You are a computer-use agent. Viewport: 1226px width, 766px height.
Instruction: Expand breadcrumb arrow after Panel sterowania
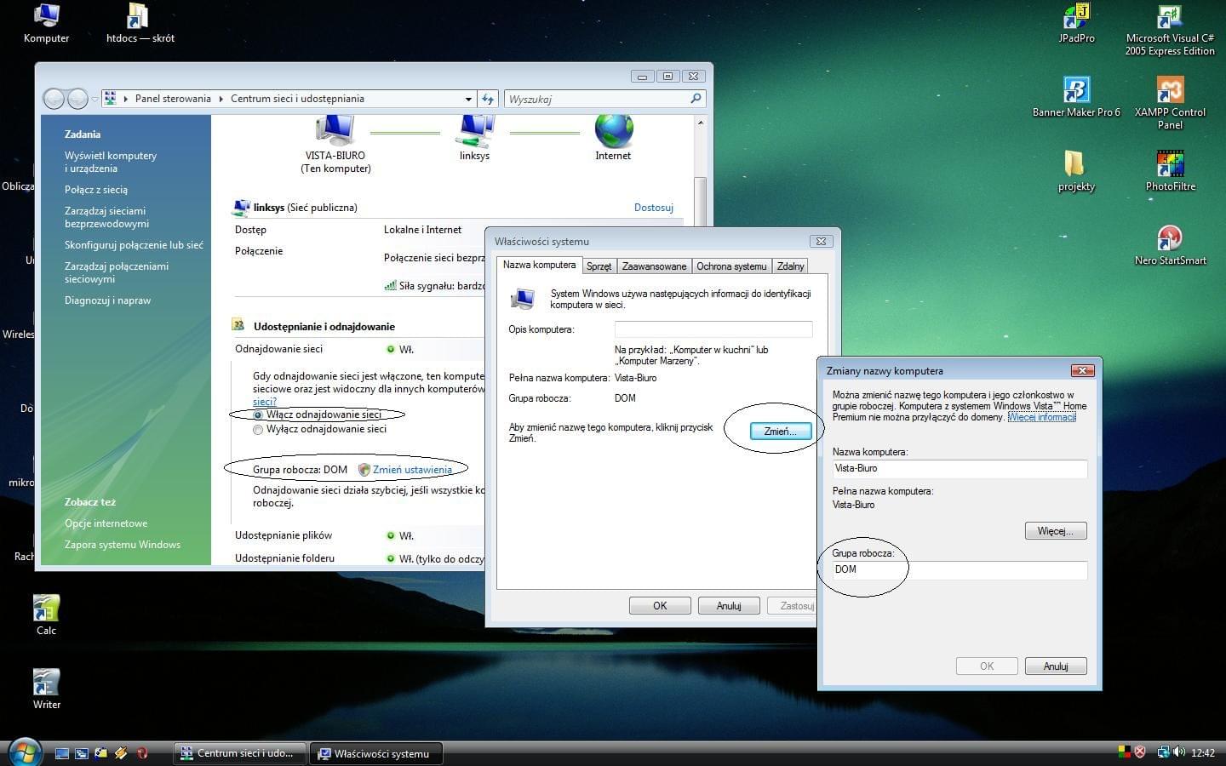[x=221, y=99]
